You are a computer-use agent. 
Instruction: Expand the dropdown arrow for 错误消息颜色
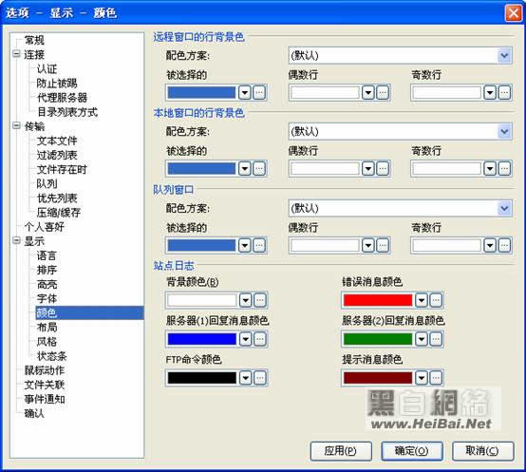(422, 300)
